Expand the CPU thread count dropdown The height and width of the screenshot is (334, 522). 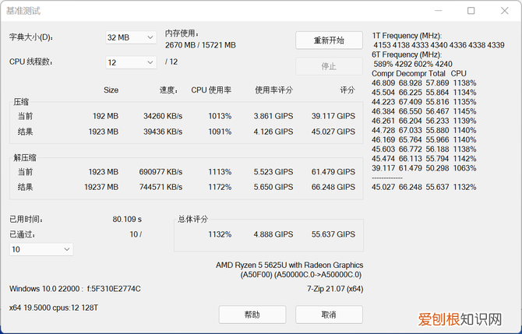130,62
